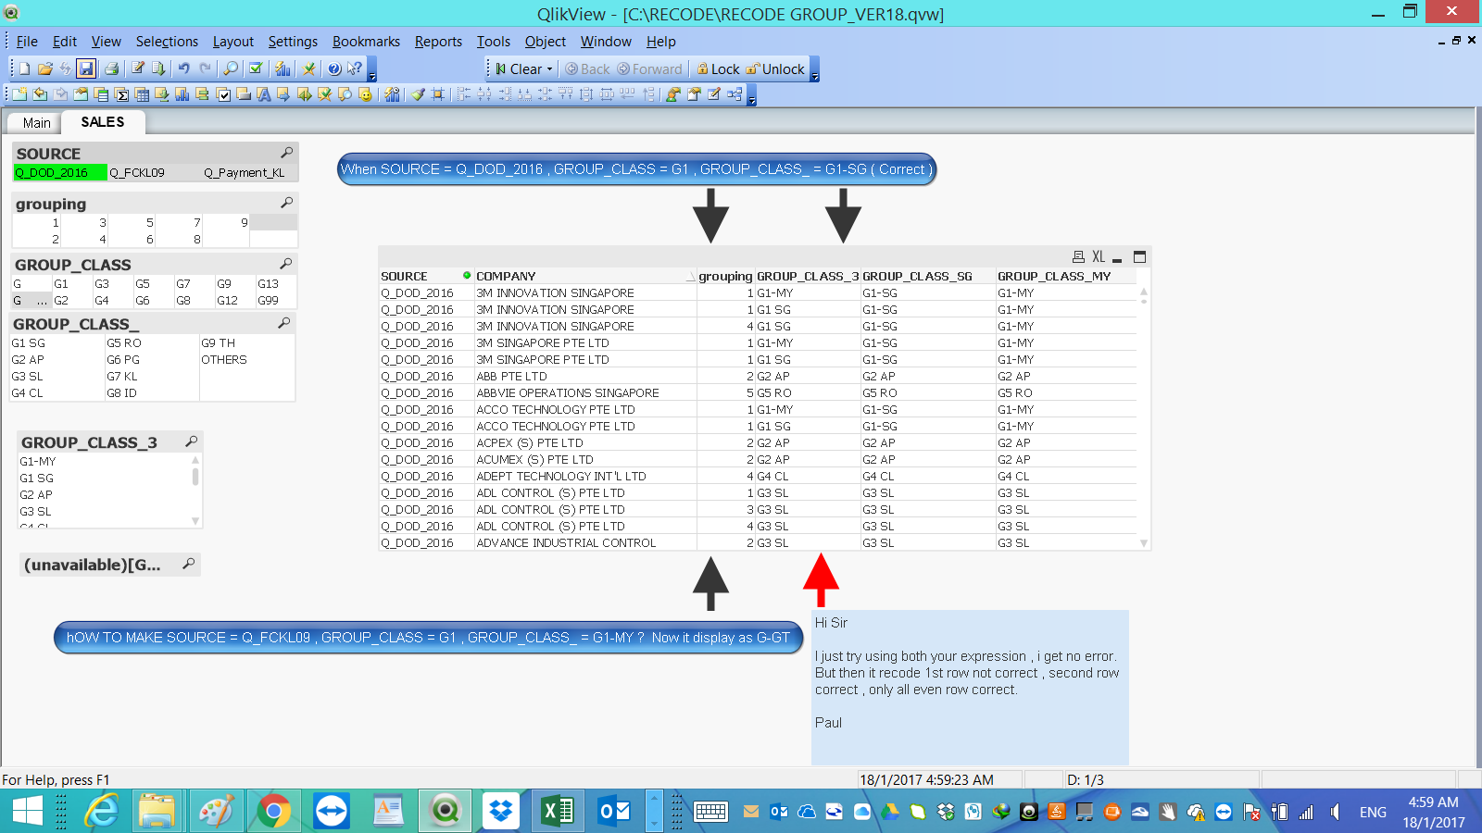Click the COMPANY column sort indicator
The width and height of the screenshot is (1482, 833).
[x=690, y=277]
